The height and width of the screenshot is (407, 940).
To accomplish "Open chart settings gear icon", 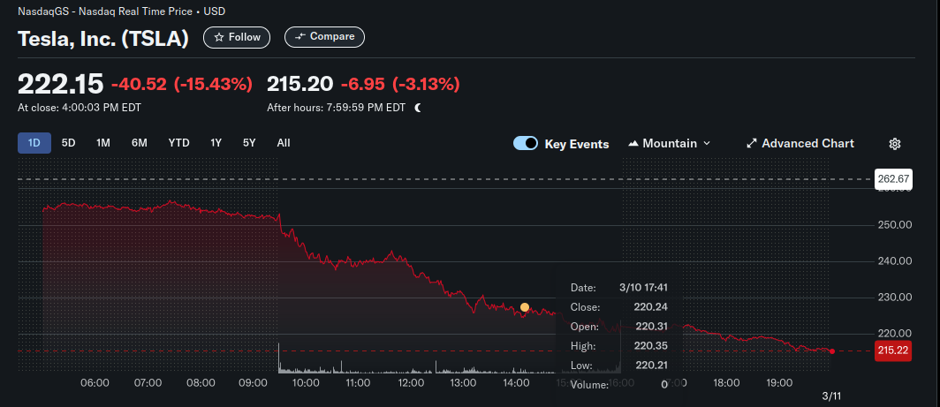I will [895, 144].
